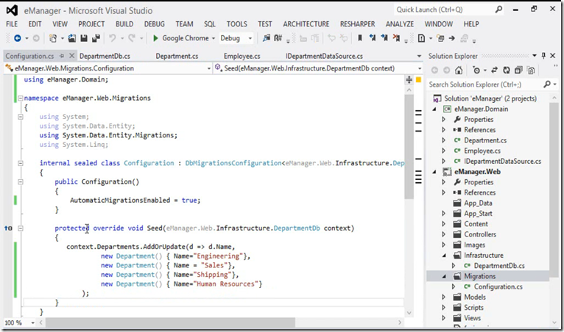
Task: Click the Undo arrow icon
Action: tap(113, 38)
